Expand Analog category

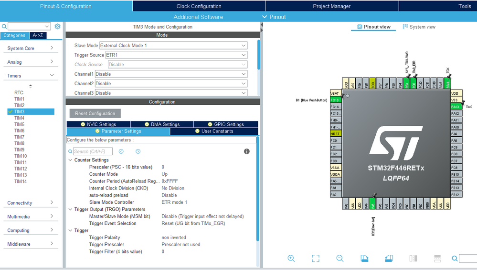(31, 62)
